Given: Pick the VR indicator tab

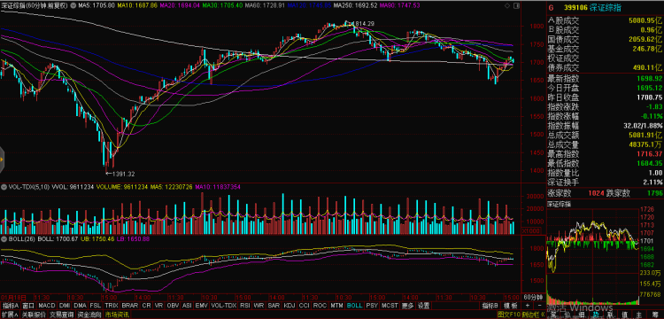Looking at the screenshot, I should click(x=158, y=306).
